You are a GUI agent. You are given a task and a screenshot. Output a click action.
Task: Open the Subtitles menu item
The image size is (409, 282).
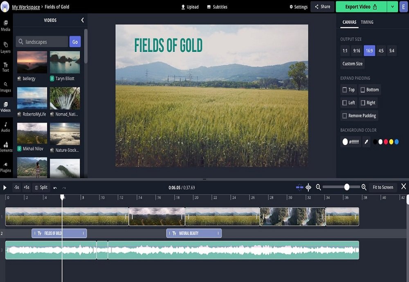217,7
